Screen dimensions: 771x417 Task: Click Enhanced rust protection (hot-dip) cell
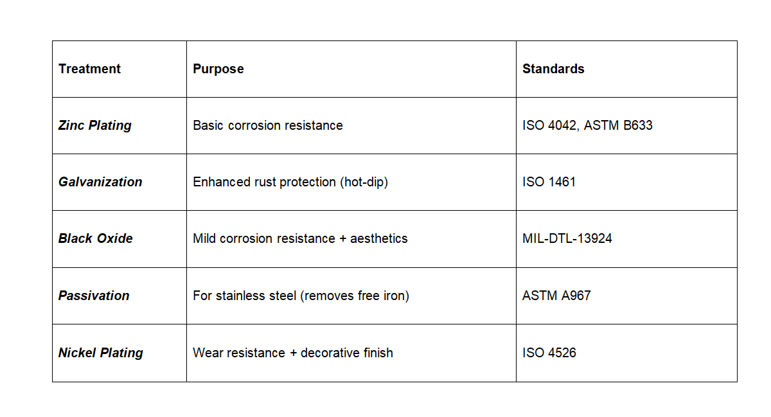351,182
